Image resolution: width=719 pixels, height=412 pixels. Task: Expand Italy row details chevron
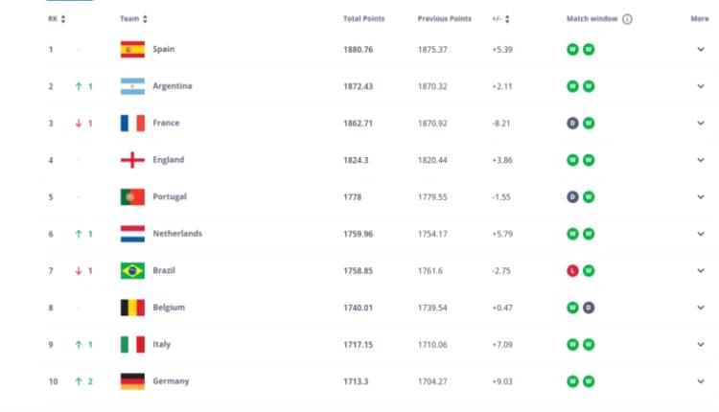[x=700, y=345]
